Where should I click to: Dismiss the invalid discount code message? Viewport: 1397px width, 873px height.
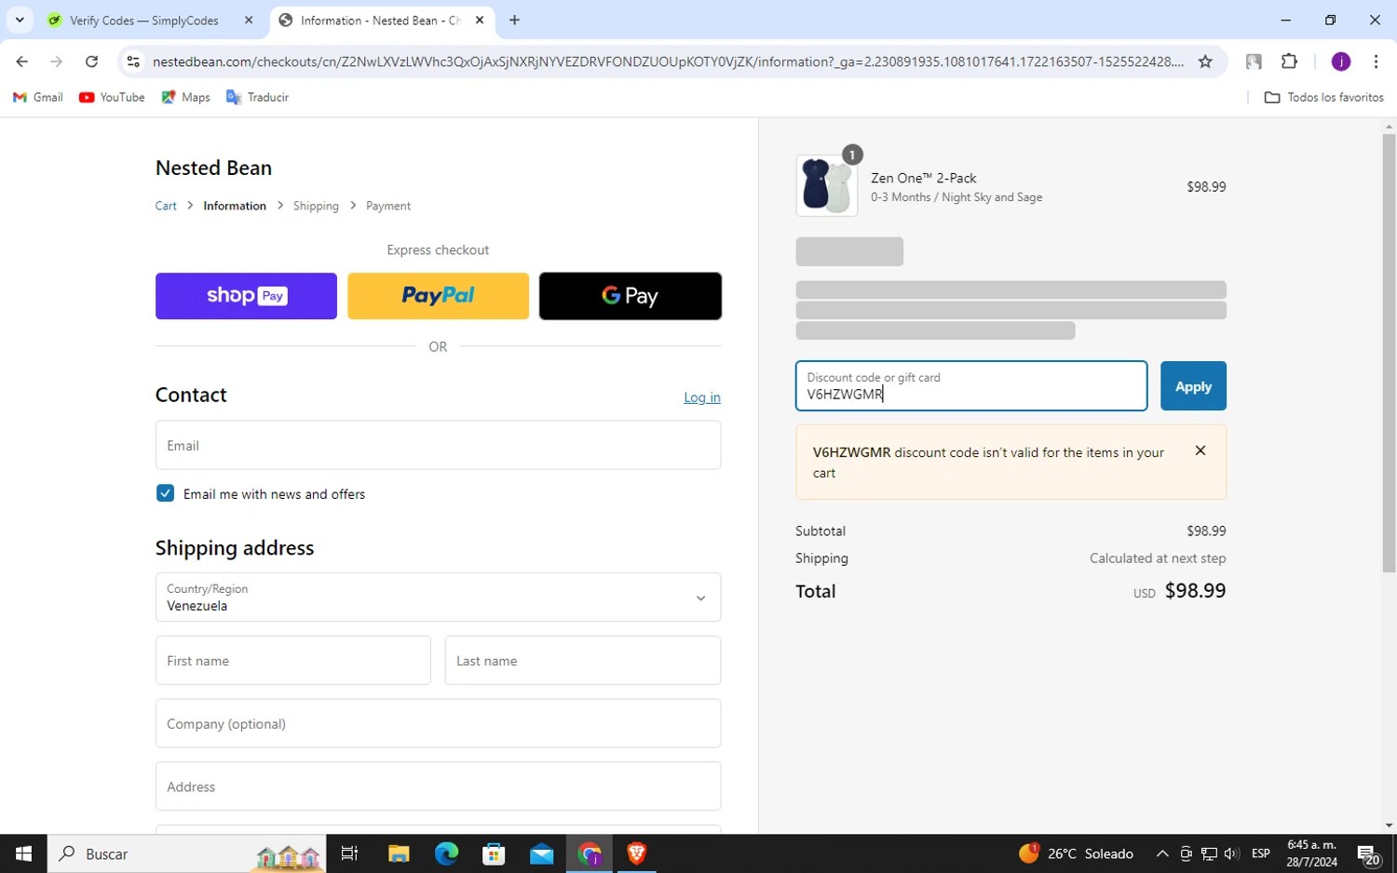click(x=1200, y=450)
